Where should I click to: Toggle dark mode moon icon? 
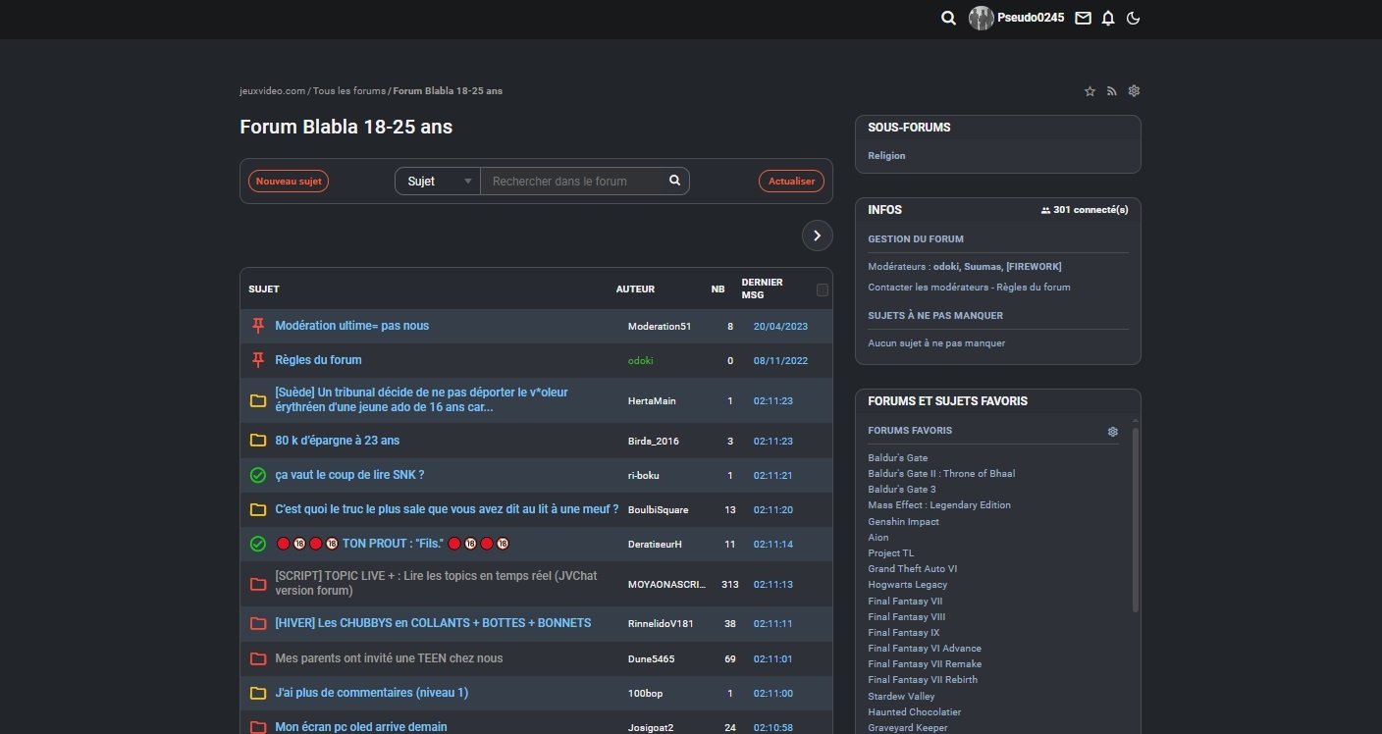[x=1134, y=18]
